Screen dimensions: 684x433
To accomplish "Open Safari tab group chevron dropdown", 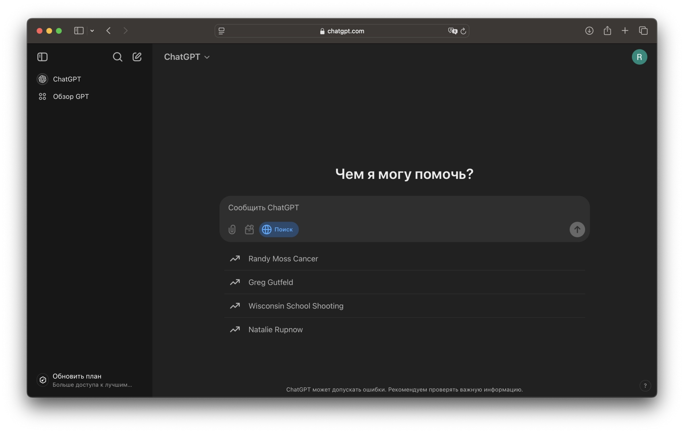I will 92,31.
